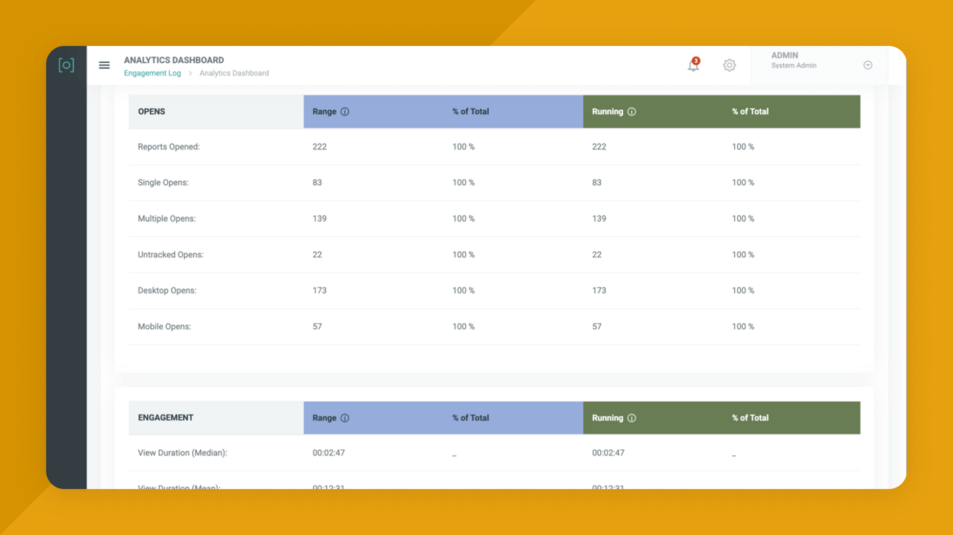Click the OPENS table header

(151, 111)
